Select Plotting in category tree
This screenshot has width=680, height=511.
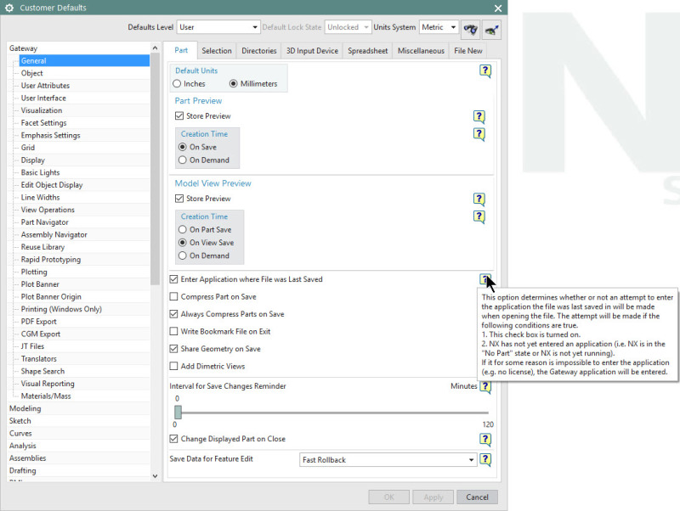34,272
